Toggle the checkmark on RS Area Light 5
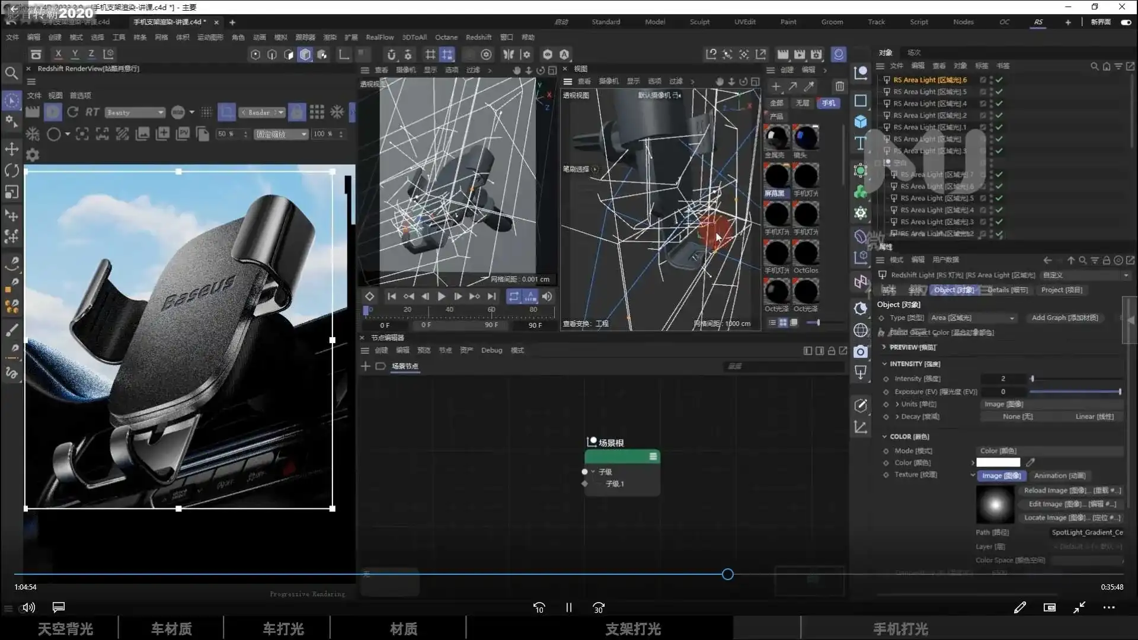Image resolution: width=1138 pixels, height=640 pixels. (x=999, y=92)
